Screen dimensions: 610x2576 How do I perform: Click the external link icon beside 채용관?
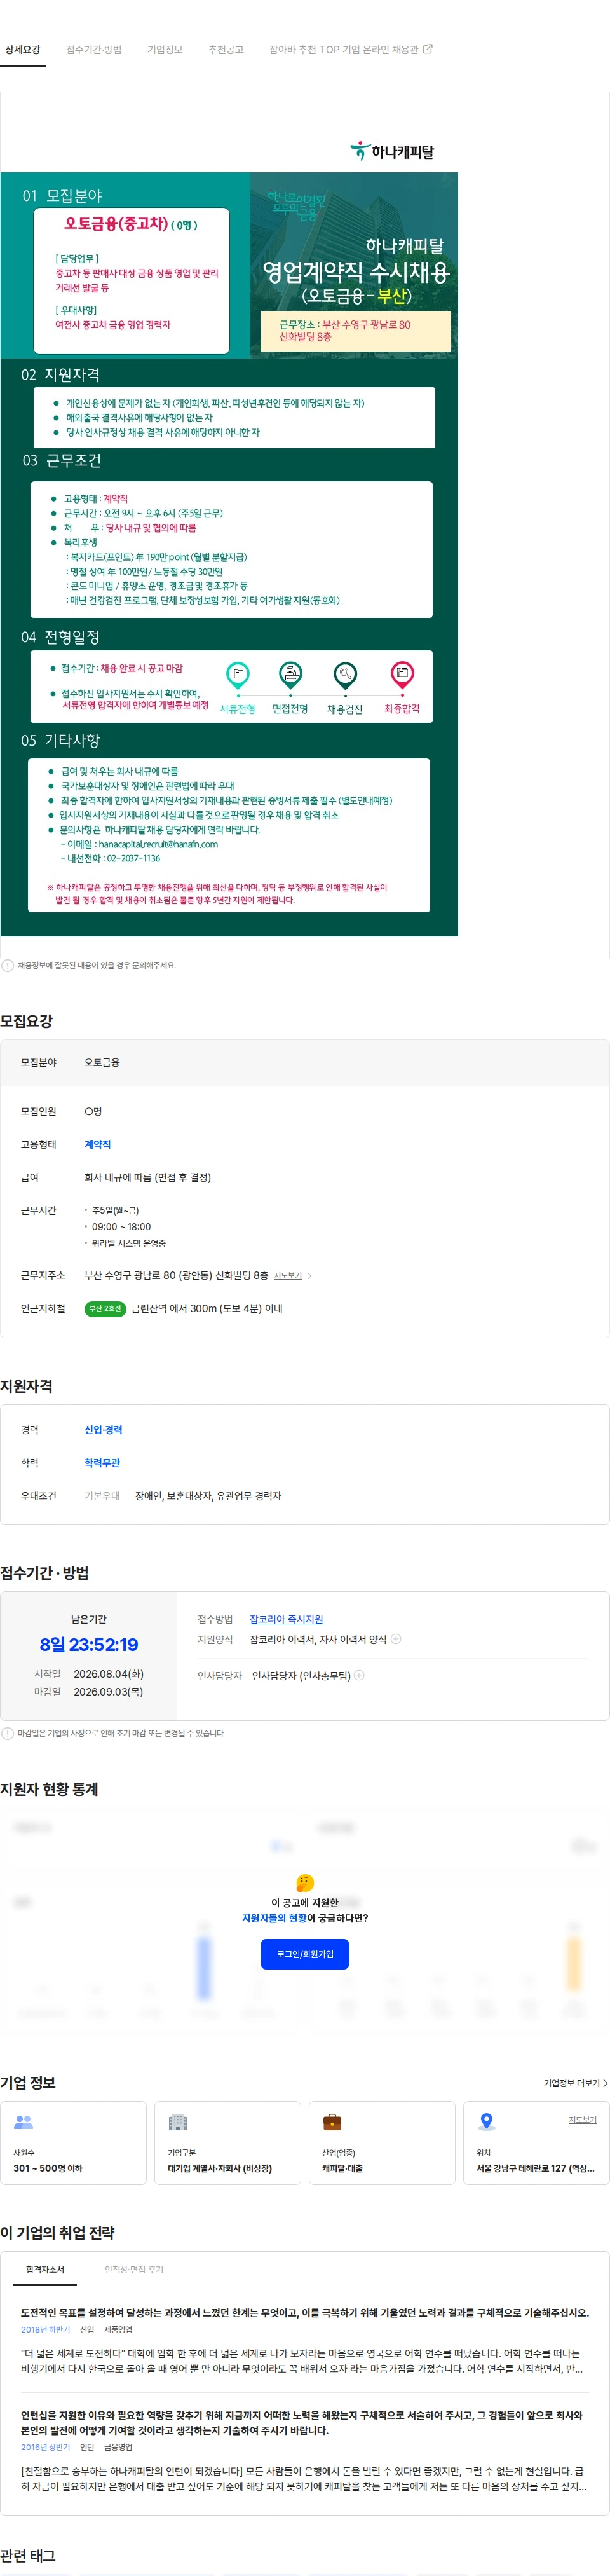[x=428, y=49]
